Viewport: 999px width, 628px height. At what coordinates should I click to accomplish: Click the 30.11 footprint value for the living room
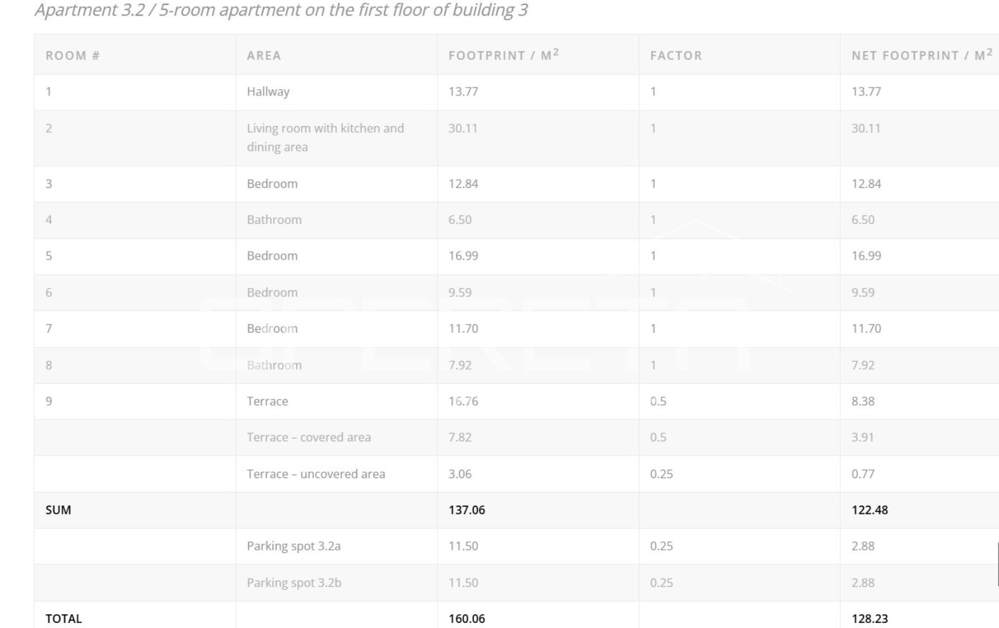463,129
